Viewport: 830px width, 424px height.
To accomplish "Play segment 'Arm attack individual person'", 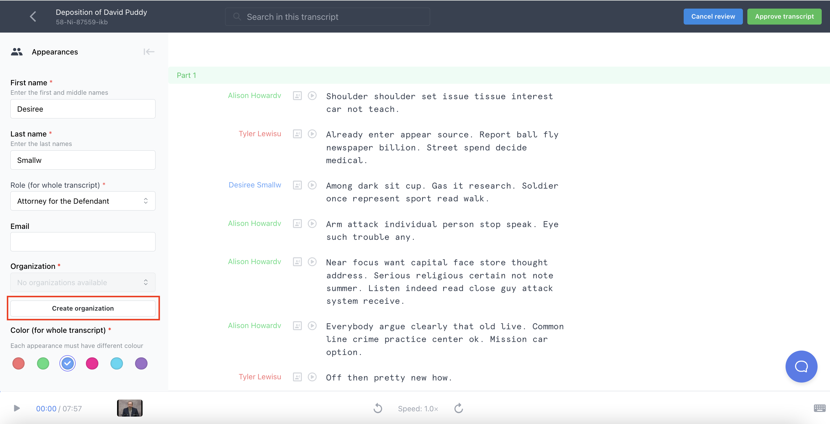I will coord(312,224).
